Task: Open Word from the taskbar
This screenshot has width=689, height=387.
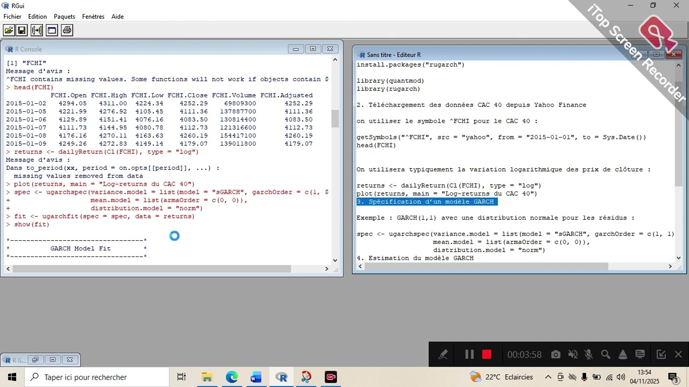Action: tap(256, 377)
